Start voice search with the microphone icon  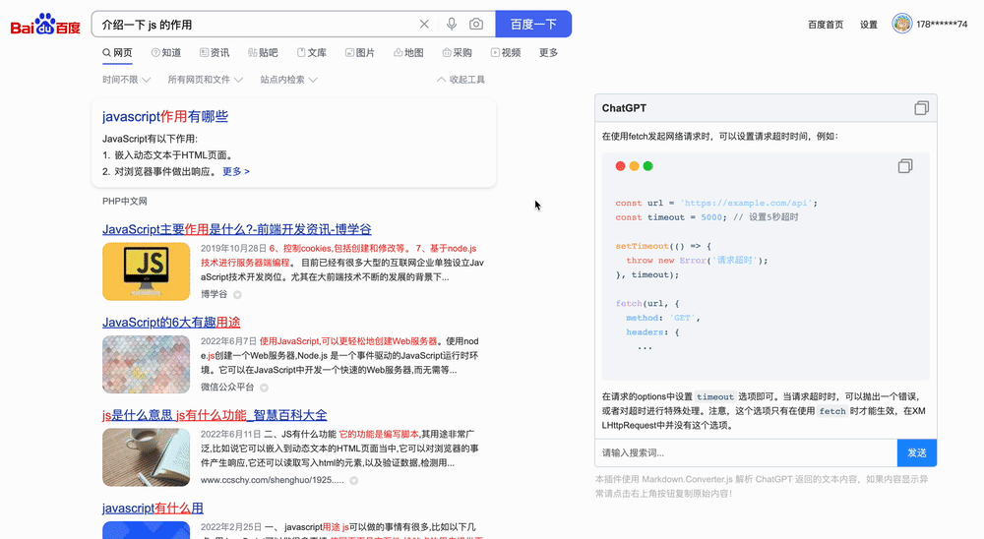452,24
